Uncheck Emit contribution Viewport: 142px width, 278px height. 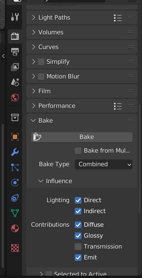[78, 258]
